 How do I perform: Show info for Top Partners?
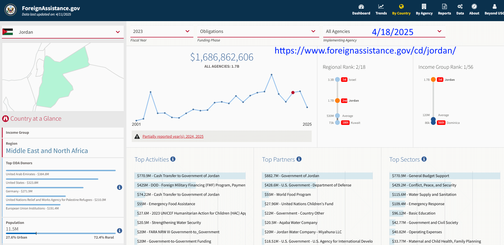tap(299, 159)
